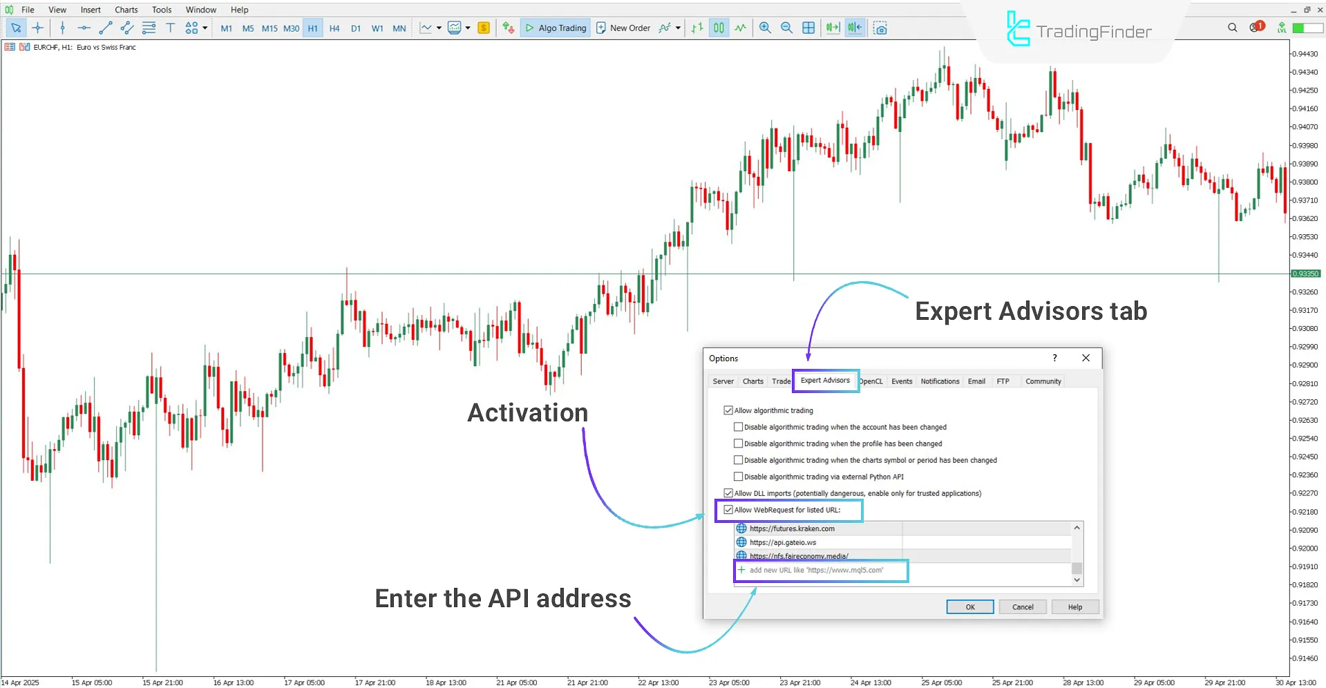The image size is (1326, 688).
Task: Select the crosshair tool
Action: [x=37, y=28]
